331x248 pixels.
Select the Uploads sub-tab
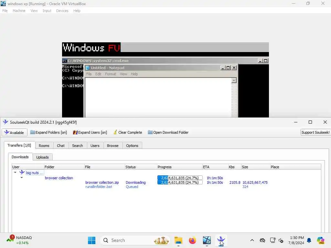point(42,157)
